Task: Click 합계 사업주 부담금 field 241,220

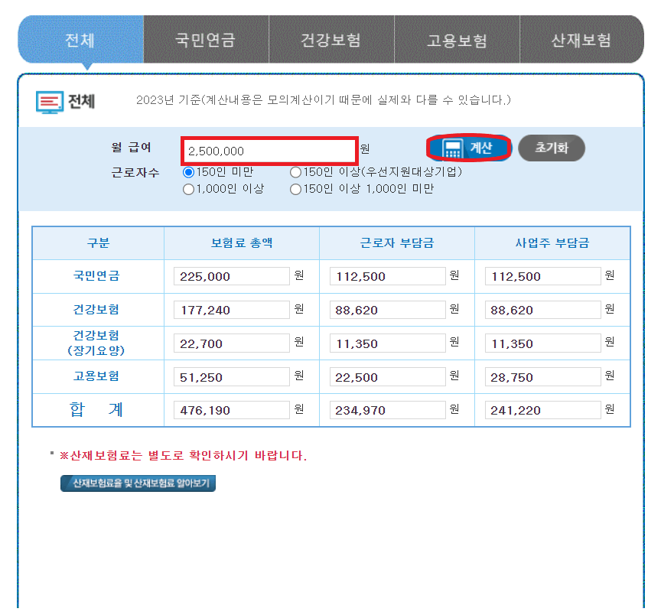Action: [543, 410]
